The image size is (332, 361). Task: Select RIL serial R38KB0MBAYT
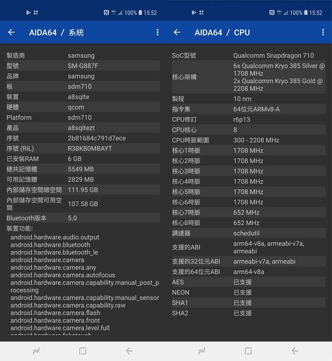(90, 149)
